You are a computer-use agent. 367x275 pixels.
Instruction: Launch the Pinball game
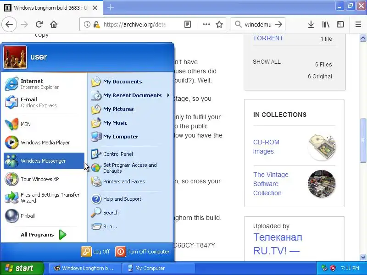[x=44, y=216]
